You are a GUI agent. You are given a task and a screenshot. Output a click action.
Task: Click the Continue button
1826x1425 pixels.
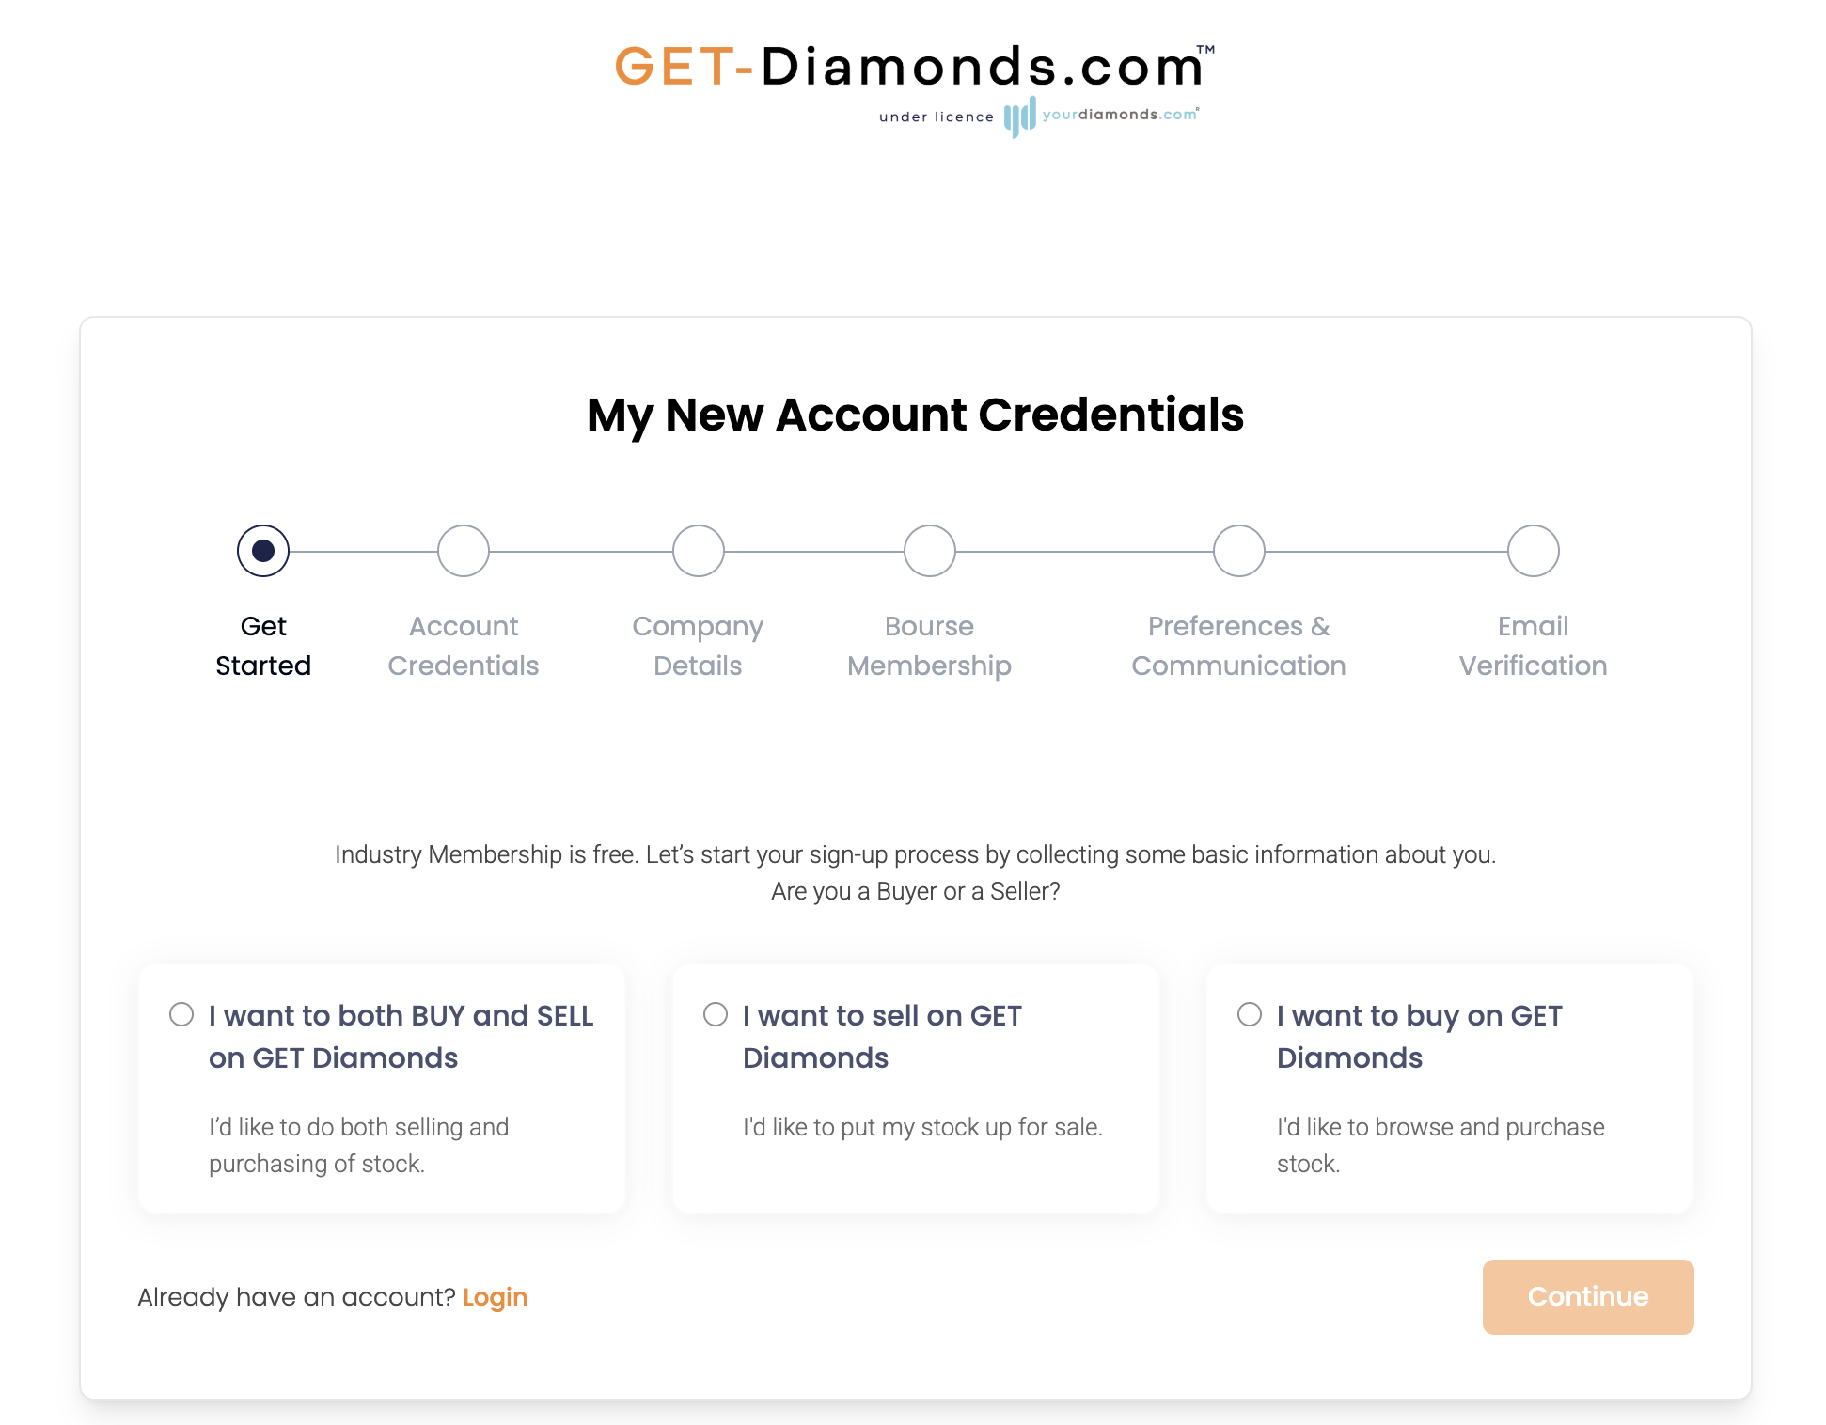point(1588,1296)
